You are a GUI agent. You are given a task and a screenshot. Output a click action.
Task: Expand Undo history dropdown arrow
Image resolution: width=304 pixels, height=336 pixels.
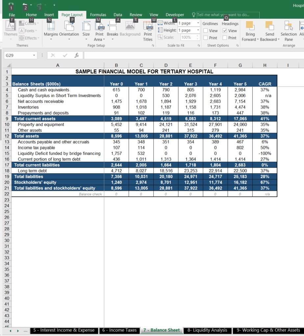coord(31,5)
